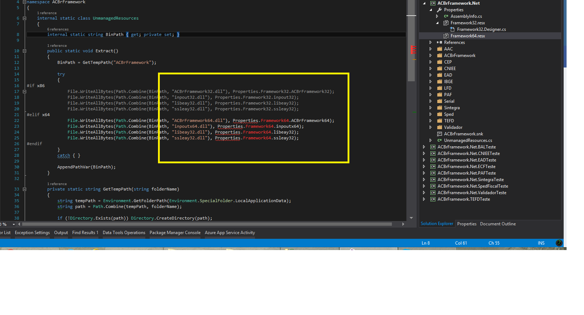The image size is (584, 315).
Task: Open the Document Outline tab
Action: [498, 224]
